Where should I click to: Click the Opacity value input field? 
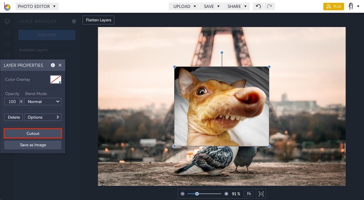click(12, 102)
